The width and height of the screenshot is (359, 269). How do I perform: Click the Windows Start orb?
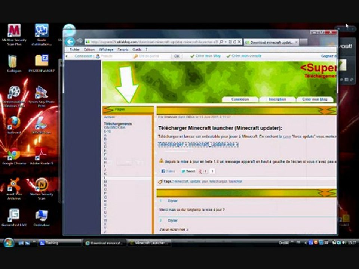pos(9,243)
